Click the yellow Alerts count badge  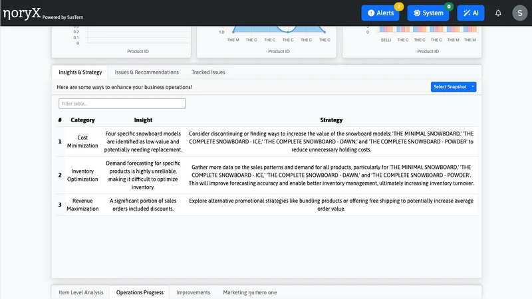click(x=399, y=6)
